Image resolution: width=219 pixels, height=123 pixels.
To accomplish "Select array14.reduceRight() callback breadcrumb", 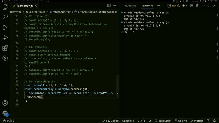I will click(x=96, y=12).
